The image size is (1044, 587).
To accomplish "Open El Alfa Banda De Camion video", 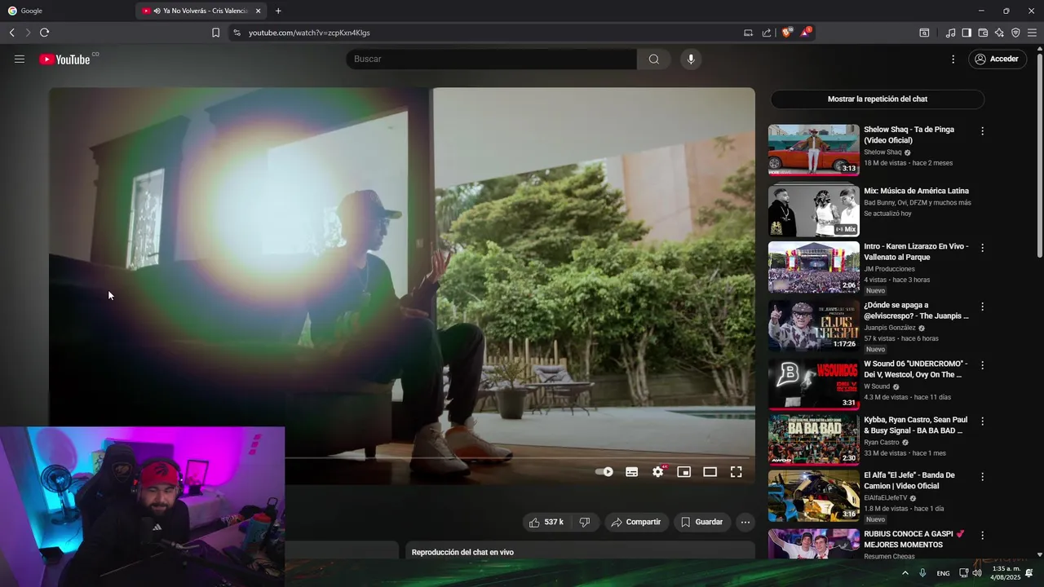I will click(909, 480).
